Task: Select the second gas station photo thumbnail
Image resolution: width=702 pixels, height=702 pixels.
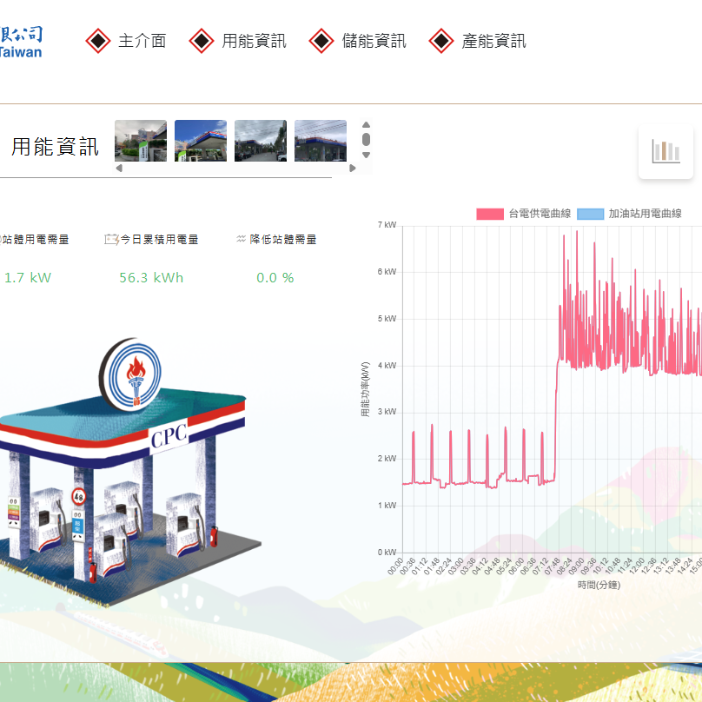Action: click(201, 141)
